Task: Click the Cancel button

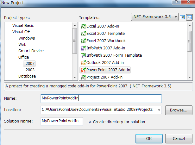Action: [179, 139]
